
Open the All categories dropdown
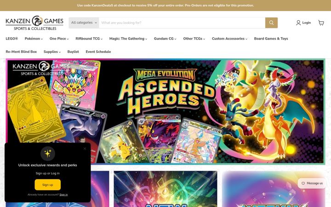click(x=84, y=23)
